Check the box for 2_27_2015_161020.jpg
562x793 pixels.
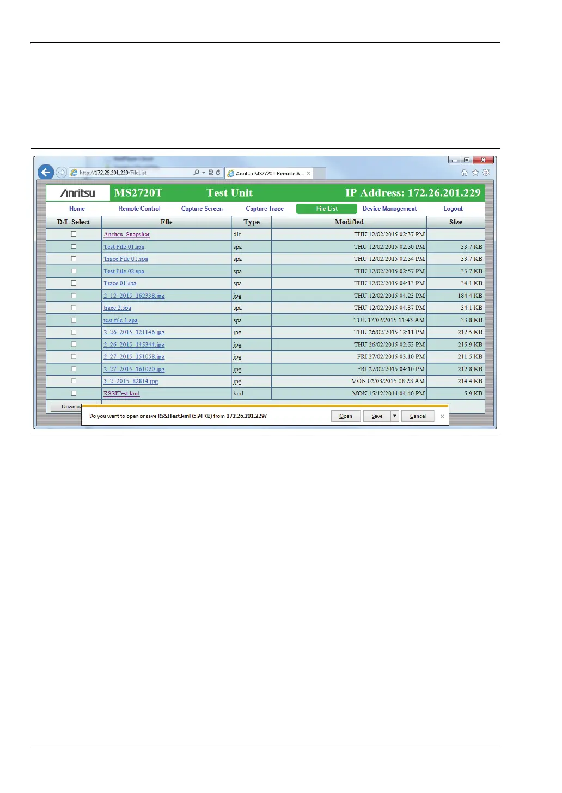point(74,369)
